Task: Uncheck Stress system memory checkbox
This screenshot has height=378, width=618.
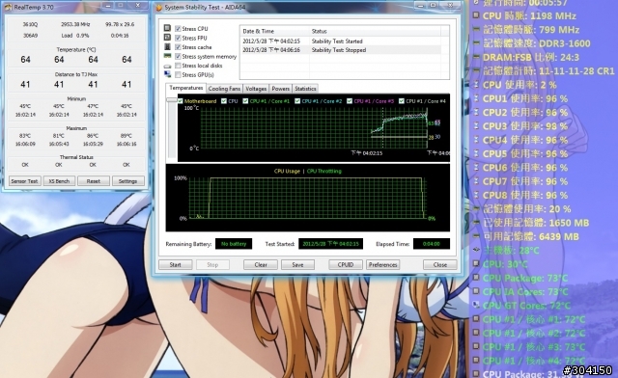Action: click(x=178, y=56)
